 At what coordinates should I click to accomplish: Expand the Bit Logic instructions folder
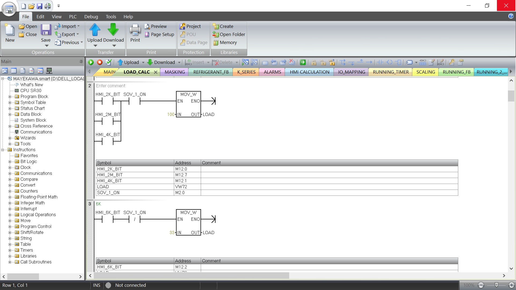pos(10,162)
